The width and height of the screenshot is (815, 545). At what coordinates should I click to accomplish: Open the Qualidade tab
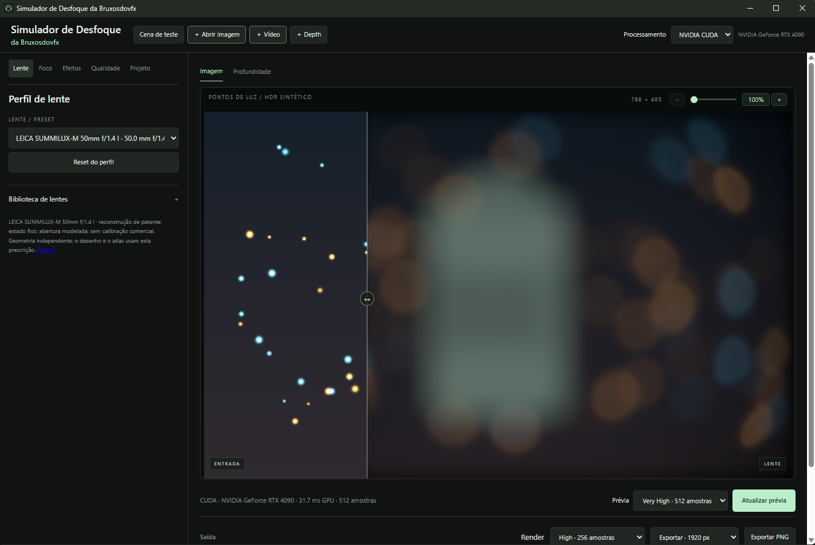point(105,68)
